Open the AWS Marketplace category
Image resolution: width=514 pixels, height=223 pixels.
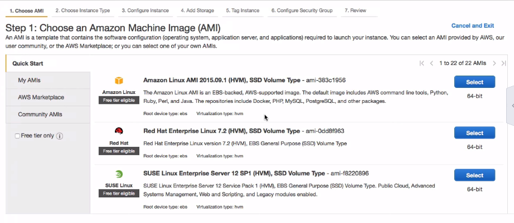48,97
